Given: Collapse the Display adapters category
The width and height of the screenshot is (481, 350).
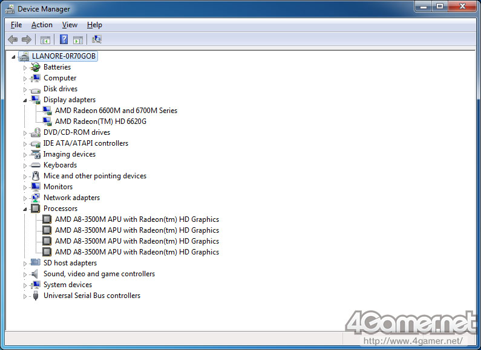Looking at the screenshot, I should point(25,100).
